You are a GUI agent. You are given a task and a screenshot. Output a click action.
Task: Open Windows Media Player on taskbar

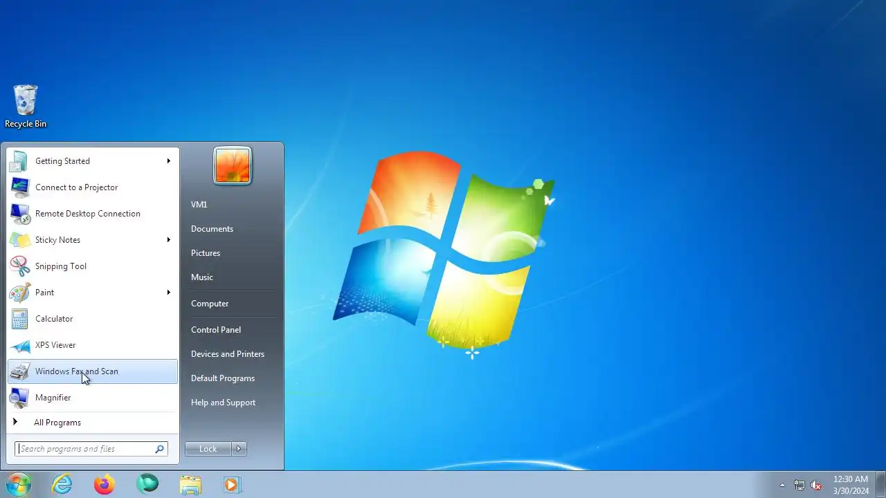click(x=232, y=485)
